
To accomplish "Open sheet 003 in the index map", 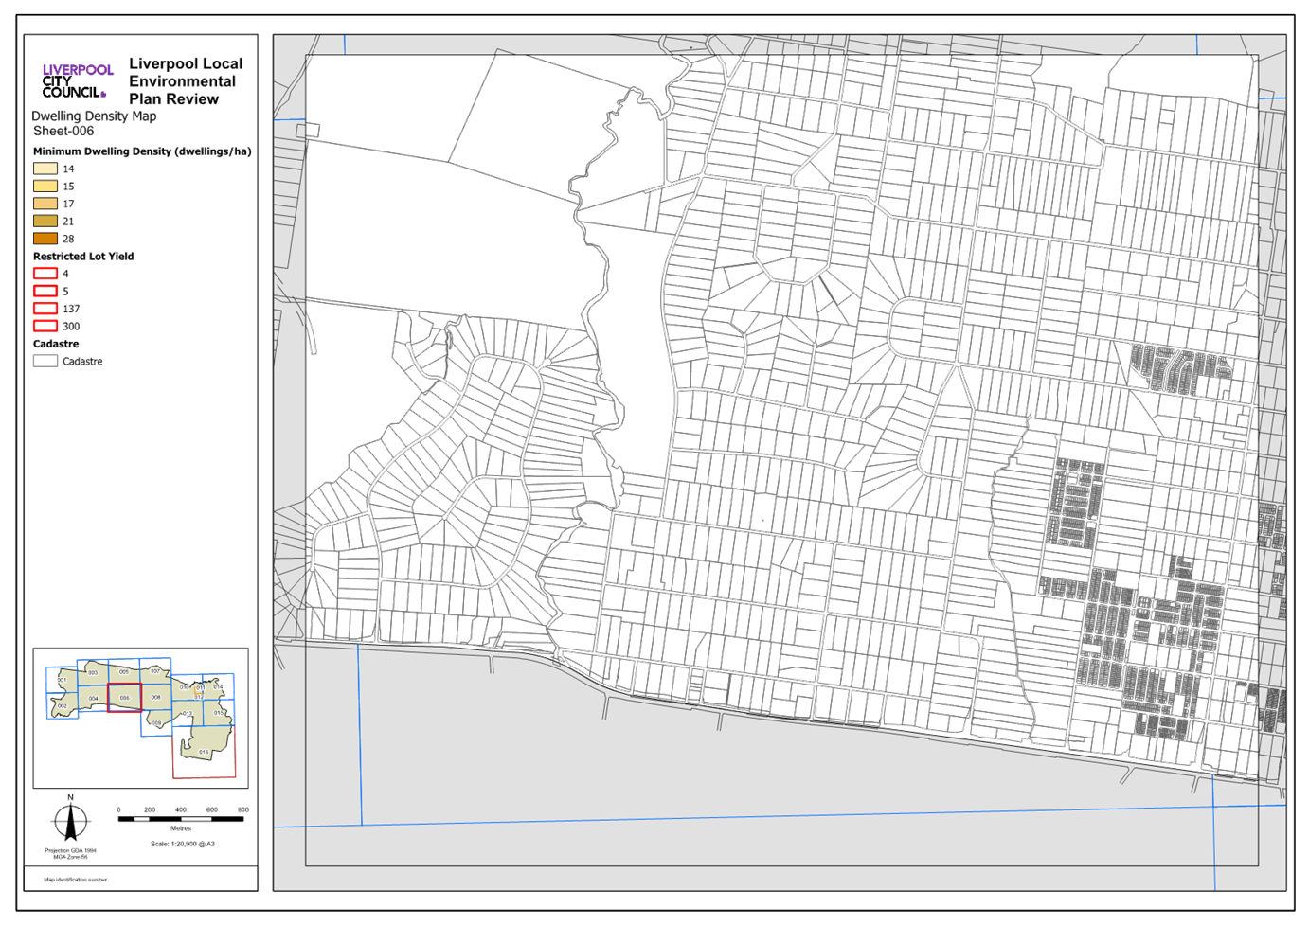I will [x=93, y=672].
